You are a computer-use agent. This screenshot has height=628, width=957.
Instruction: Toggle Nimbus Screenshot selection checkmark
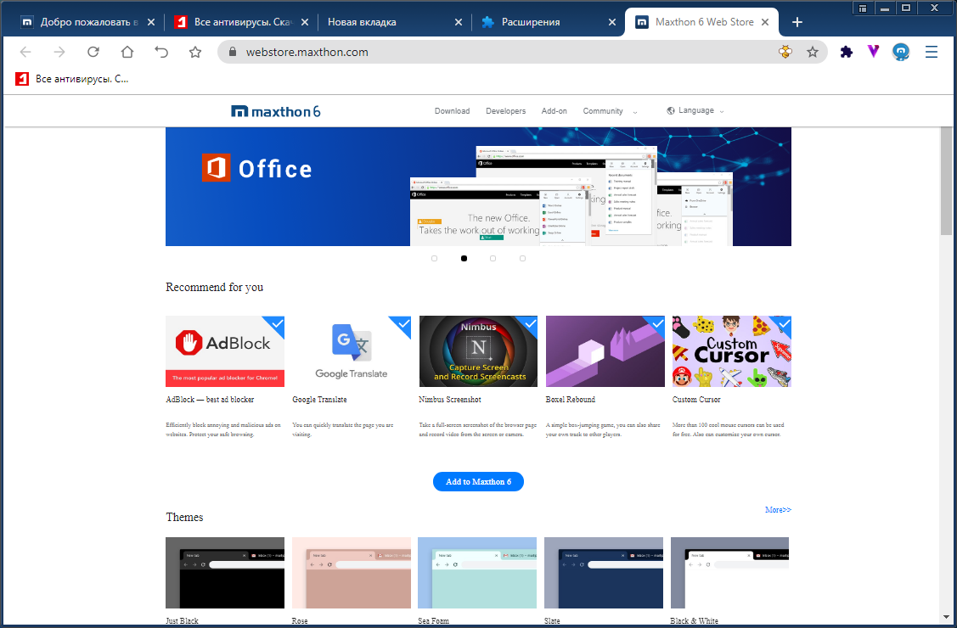531,323
